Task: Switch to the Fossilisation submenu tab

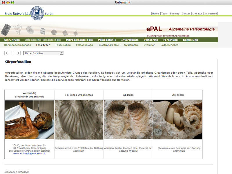Action: [x=63, y=45]
